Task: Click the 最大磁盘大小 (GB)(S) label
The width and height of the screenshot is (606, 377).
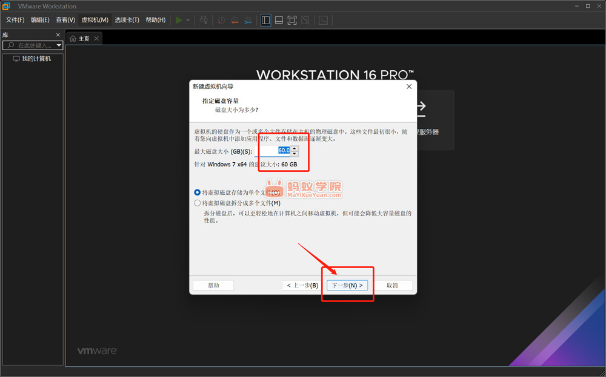Action: [223, 152]
